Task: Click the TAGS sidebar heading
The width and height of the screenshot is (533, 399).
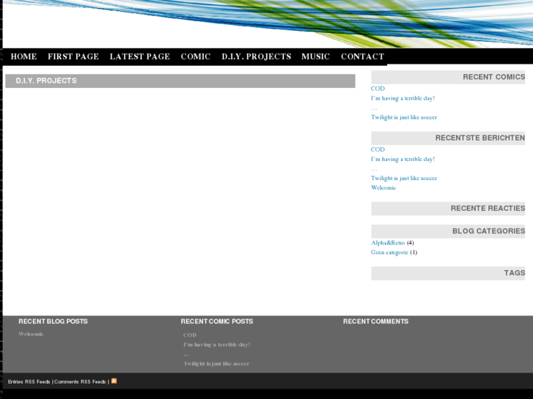Action: pos(515,273)
